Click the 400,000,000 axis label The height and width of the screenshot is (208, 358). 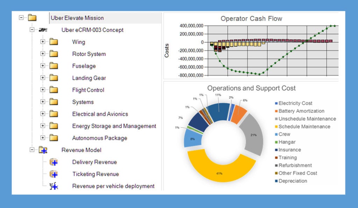191,26
